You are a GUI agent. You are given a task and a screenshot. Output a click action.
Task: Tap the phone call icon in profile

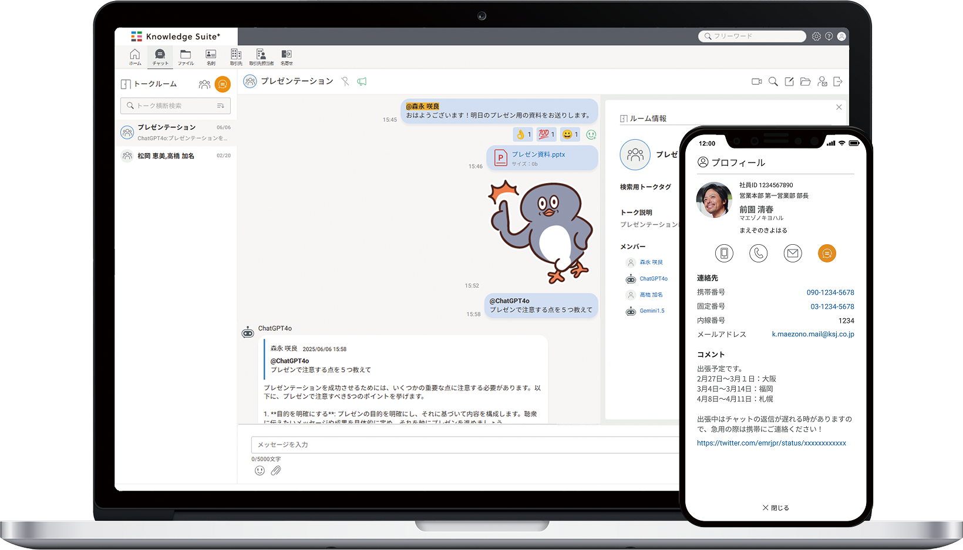[x=758, y=253]
